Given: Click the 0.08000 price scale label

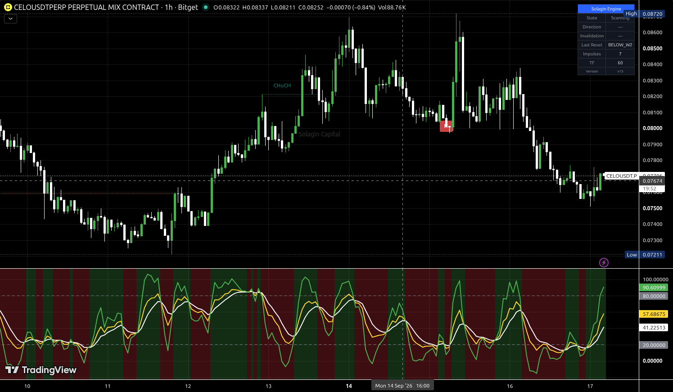Looking at the screenshot, I should click(x=652, y=128).
